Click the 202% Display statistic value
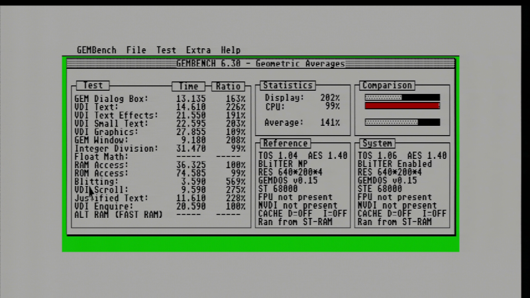Screen dimensions: 530x298 [x=330, y=97]
